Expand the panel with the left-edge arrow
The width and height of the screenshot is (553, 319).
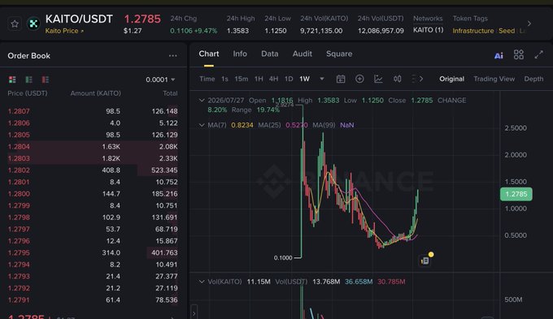(x=194, y=313)
